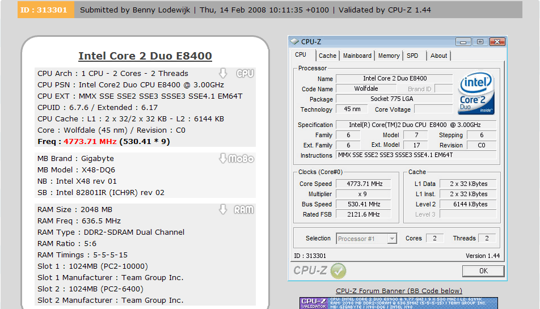Click the Intel Core 2 Duo E8400 heading link
Screen dimensions: 540x309
pyautogui.click(x=145, y=56)
